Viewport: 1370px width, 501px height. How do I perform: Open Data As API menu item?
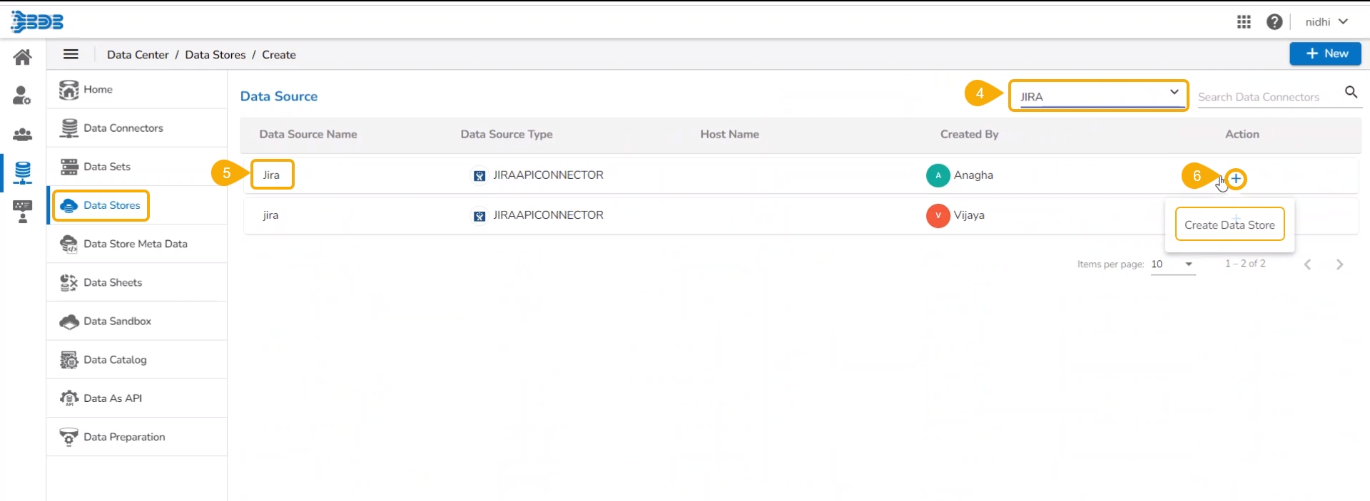(x=137, y=398)
